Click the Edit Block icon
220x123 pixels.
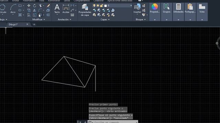pyautogui.click(x=144, y=10)
